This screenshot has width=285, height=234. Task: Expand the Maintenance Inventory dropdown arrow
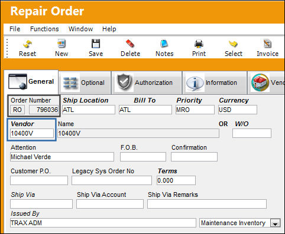[x=276, y=223]
